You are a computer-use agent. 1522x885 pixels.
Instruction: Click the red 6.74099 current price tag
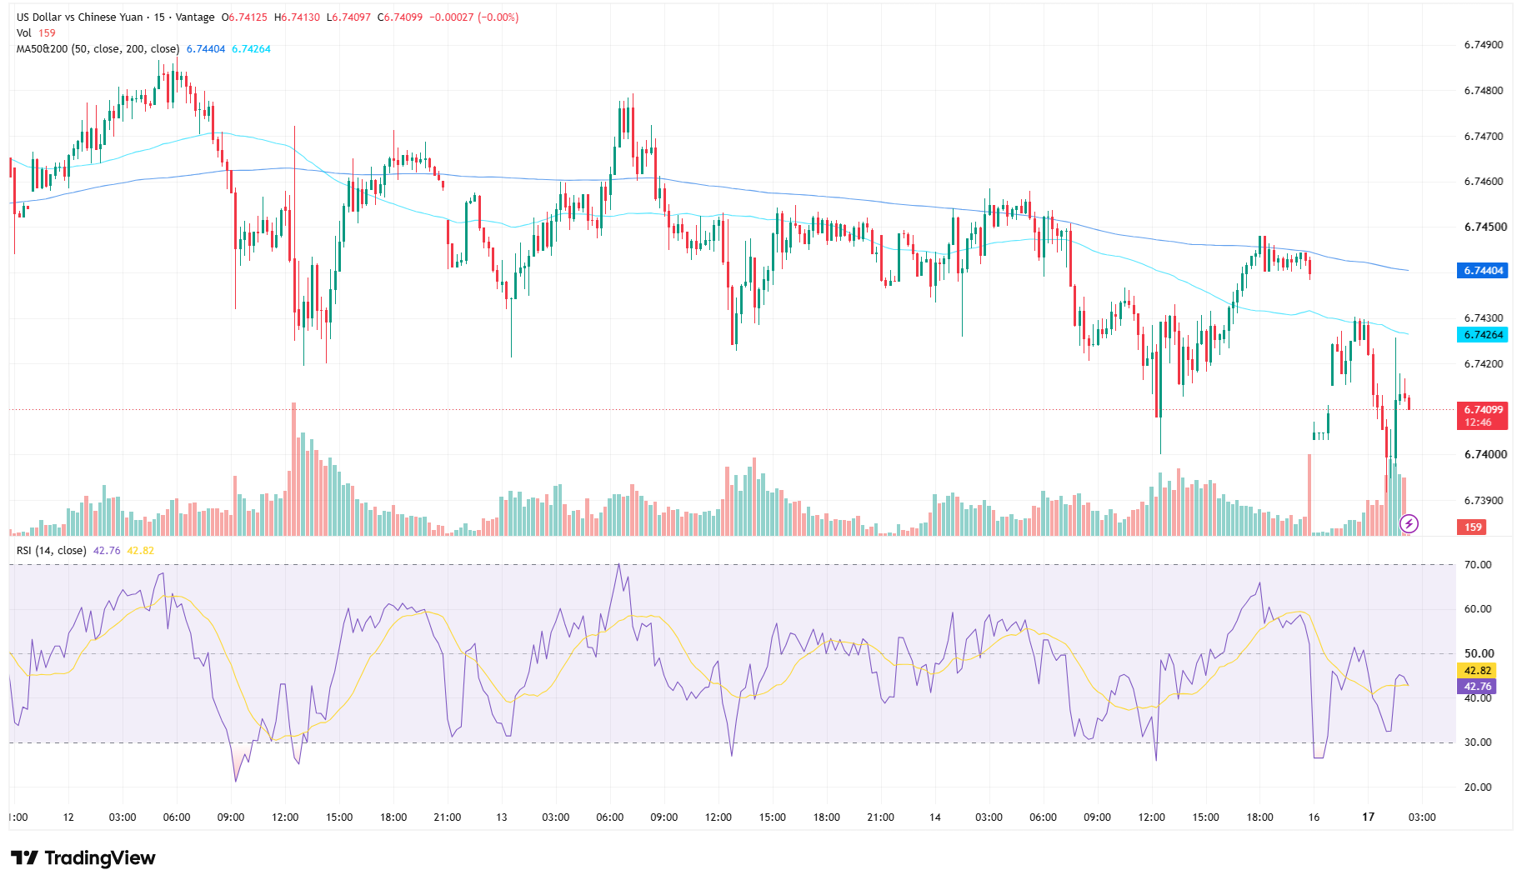(1482, 416)
